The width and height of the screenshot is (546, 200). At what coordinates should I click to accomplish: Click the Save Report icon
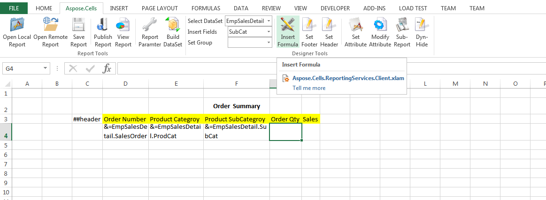(78, 24)
